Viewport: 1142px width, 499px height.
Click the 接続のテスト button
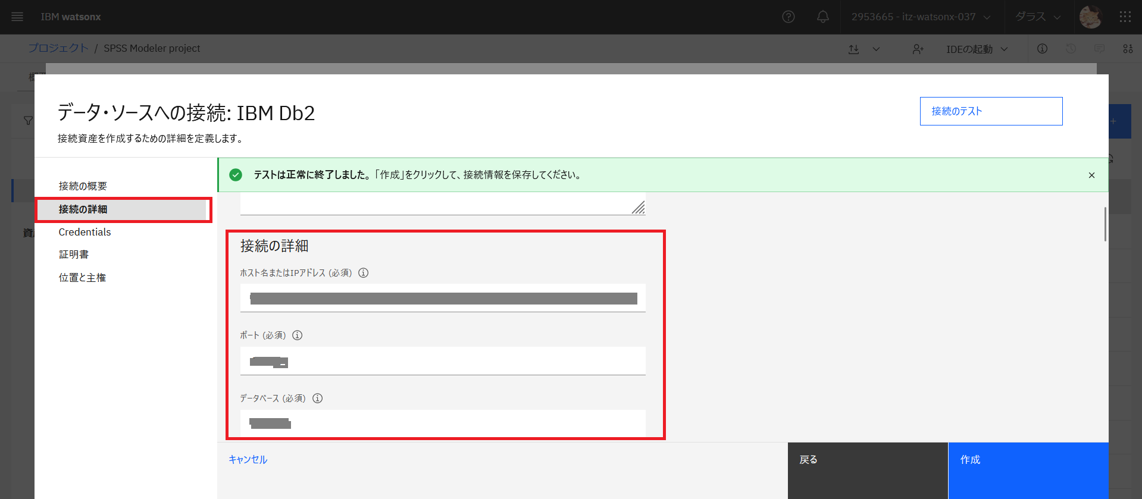coord(991,111)
